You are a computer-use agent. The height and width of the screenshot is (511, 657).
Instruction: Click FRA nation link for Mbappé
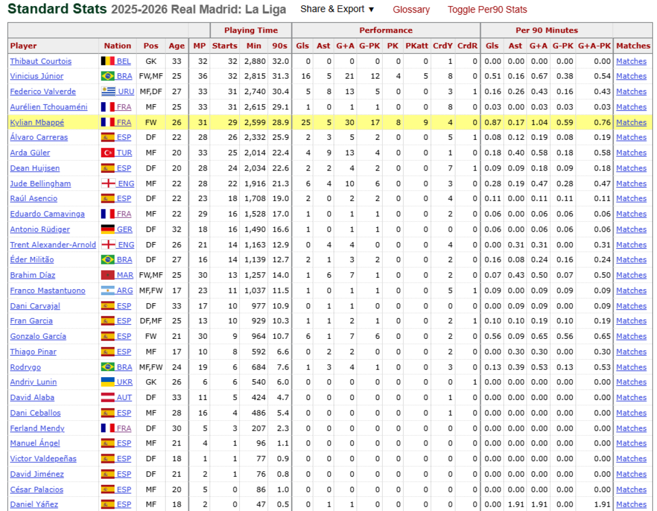124,122
